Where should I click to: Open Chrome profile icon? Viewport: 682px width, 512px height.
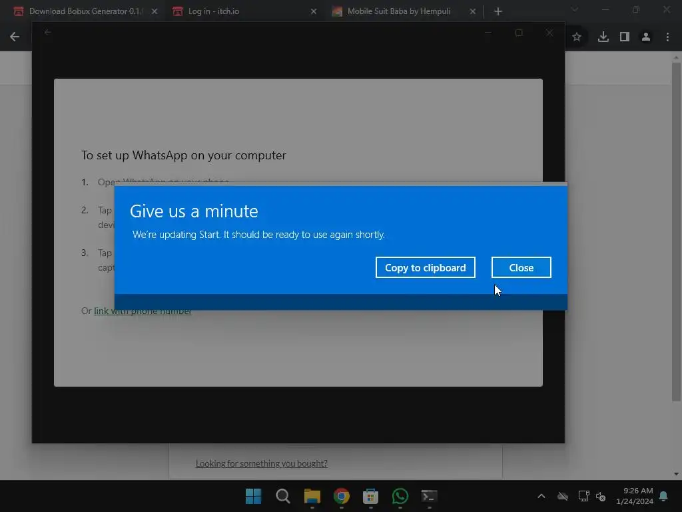click(646, 37)
